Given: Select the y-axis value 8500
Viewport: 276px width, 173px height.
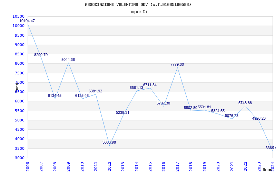Looking at the screenshot, I should tap(19, 54).
